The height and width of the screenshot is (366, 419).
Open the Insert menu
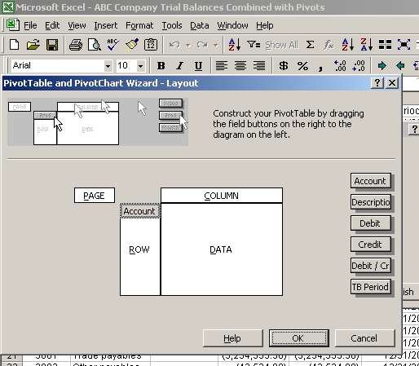[x=106, y=25]
